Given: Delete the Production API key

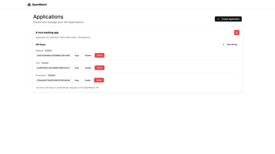Looking at the screenshot, I should pyautogui.click(x=99, y=80).
